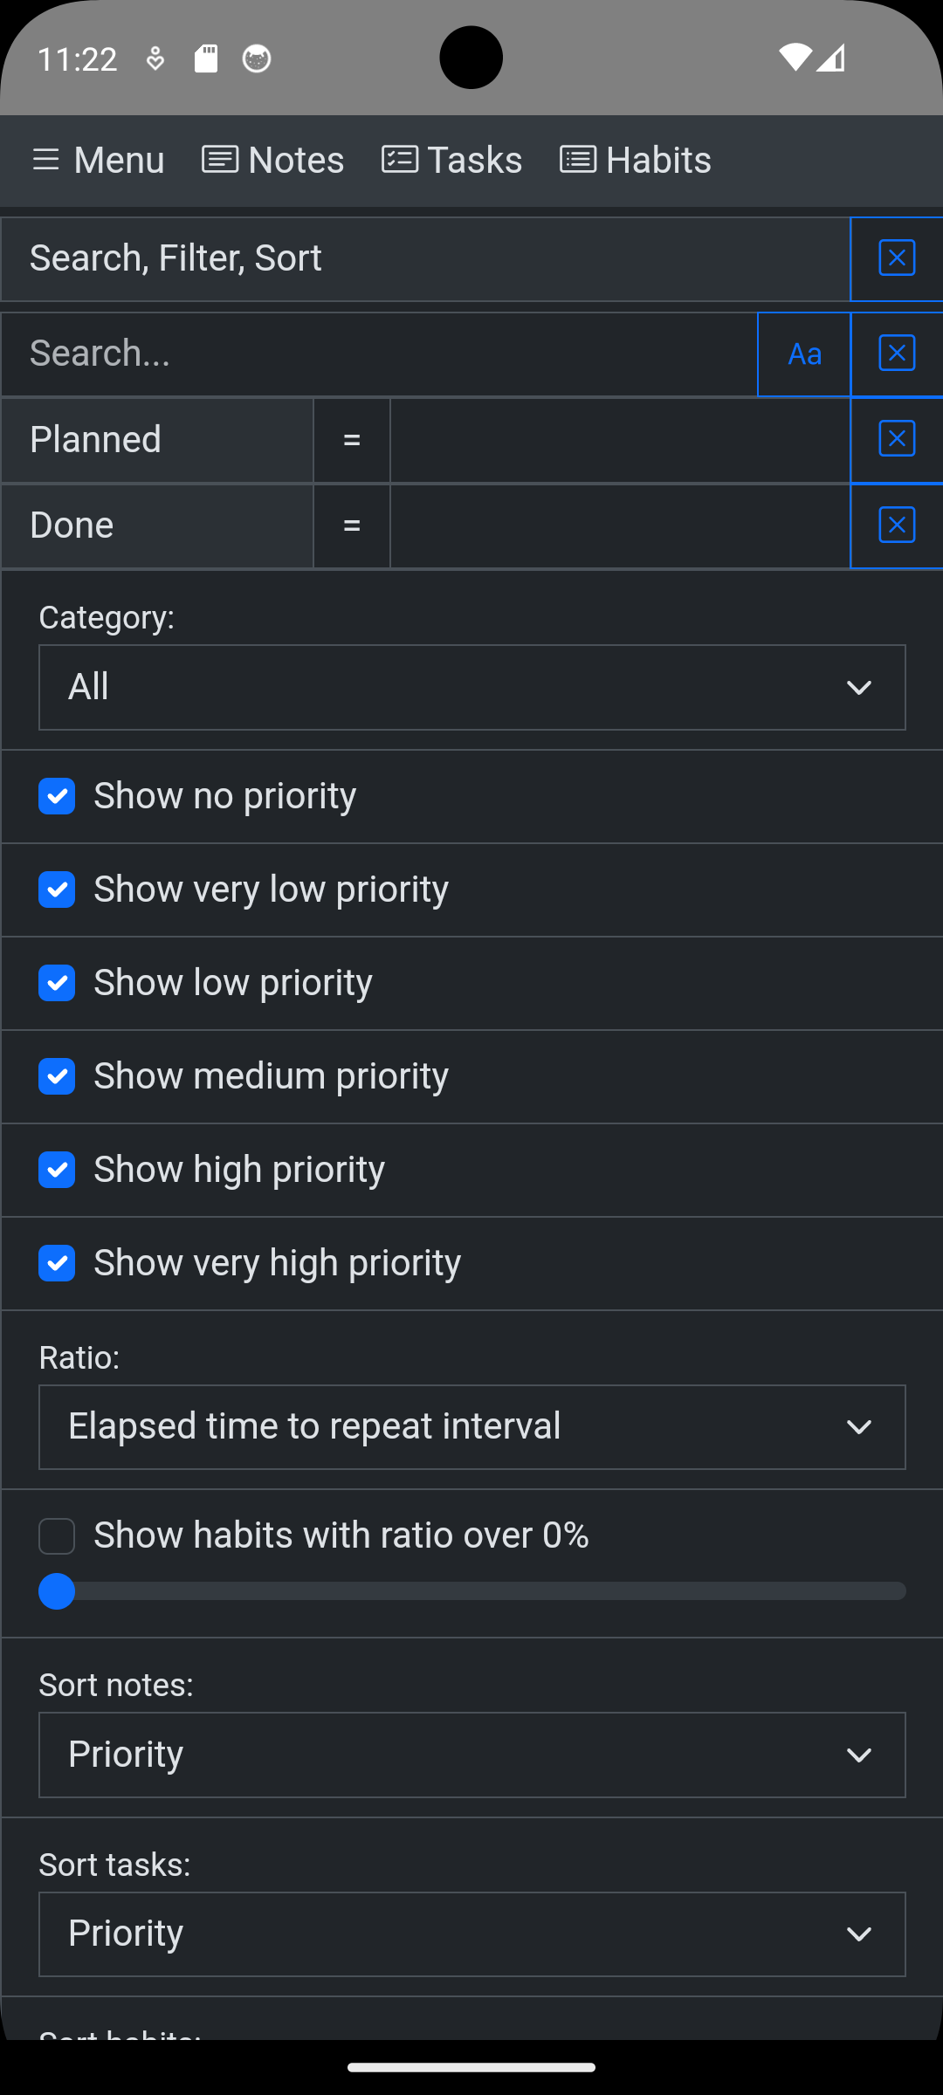943x2095 pixels.
Task: Close the Search, Filter, Sort panel
Action: (x=897, y=258)
